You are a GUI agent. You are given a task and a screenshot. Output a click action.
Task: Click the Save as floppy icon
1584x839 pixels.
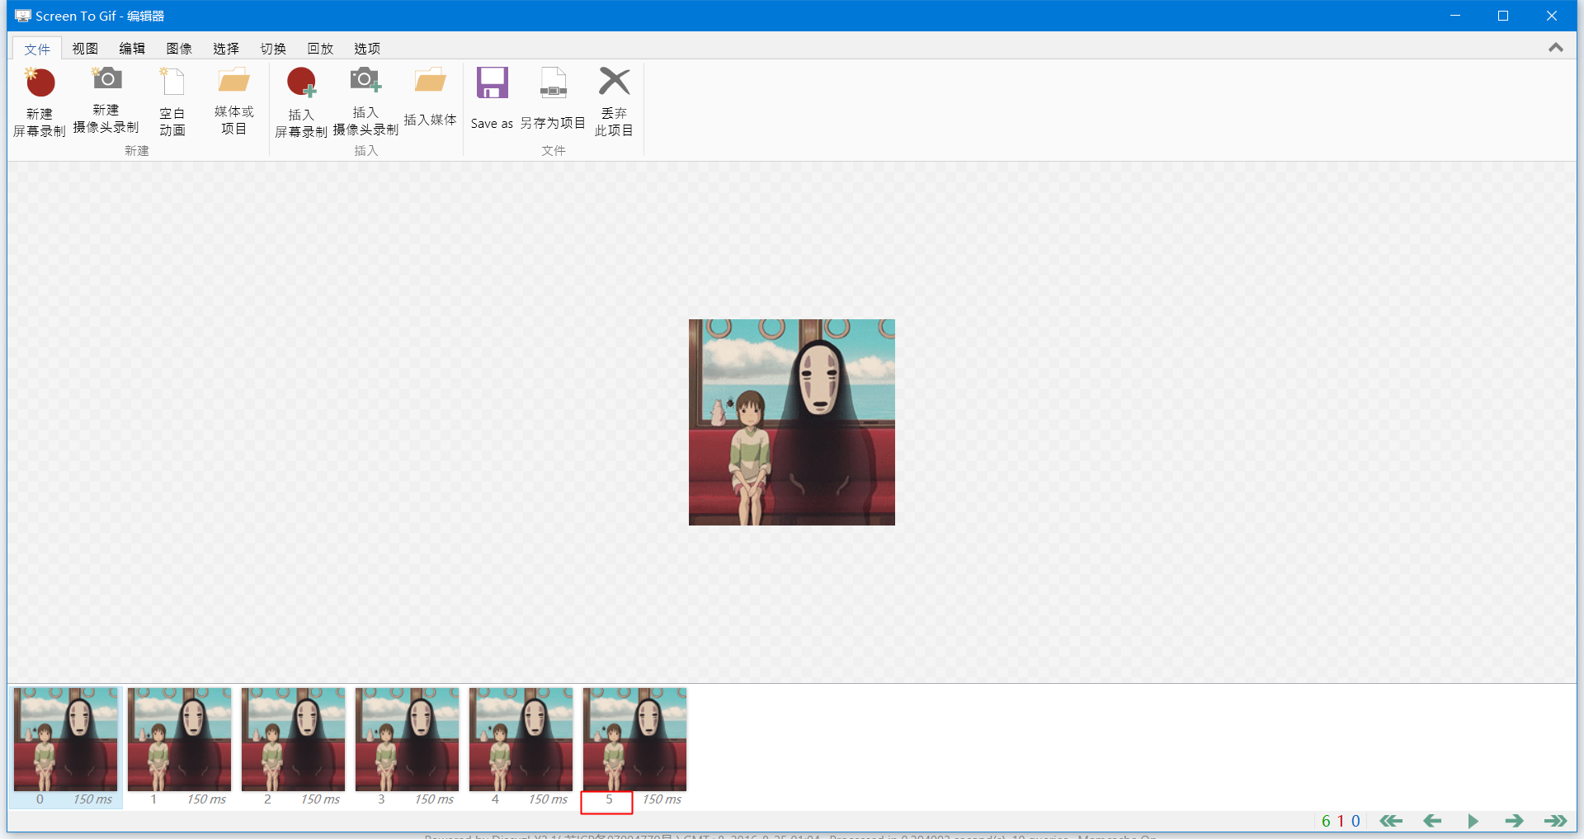492,82
